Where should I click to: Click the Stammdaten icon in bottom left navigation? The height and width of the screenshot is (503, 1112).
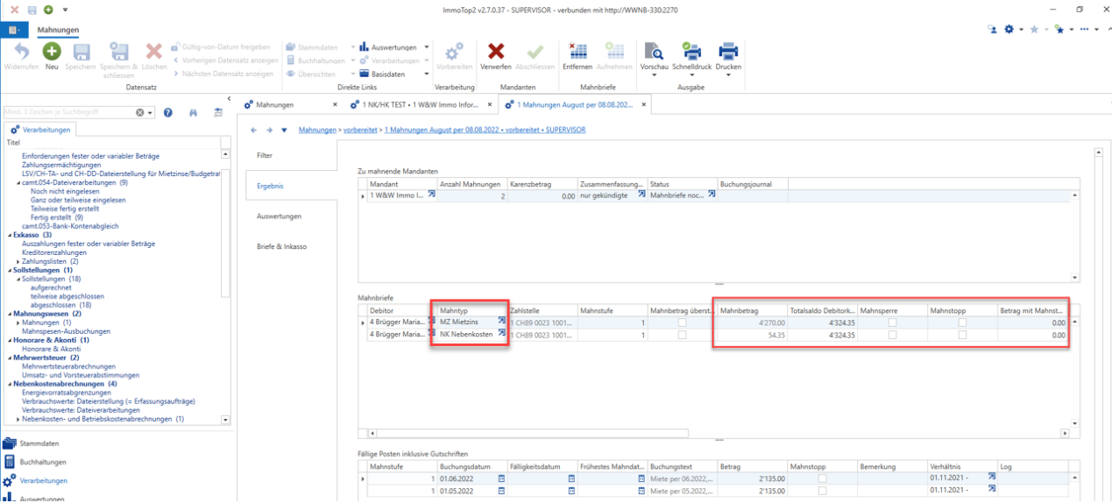(10, 443)
